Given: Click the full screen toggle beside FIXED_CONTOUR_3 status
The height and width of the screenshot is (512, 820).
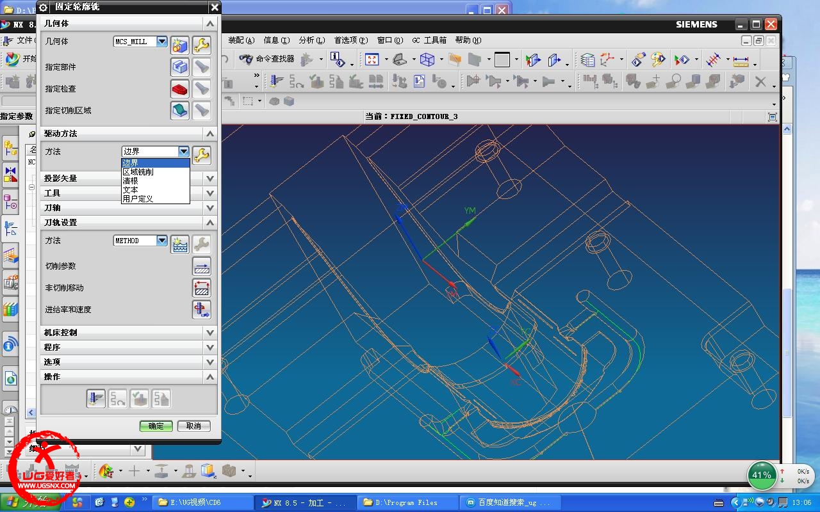Looking at the screenshot, I should point(772,117).
